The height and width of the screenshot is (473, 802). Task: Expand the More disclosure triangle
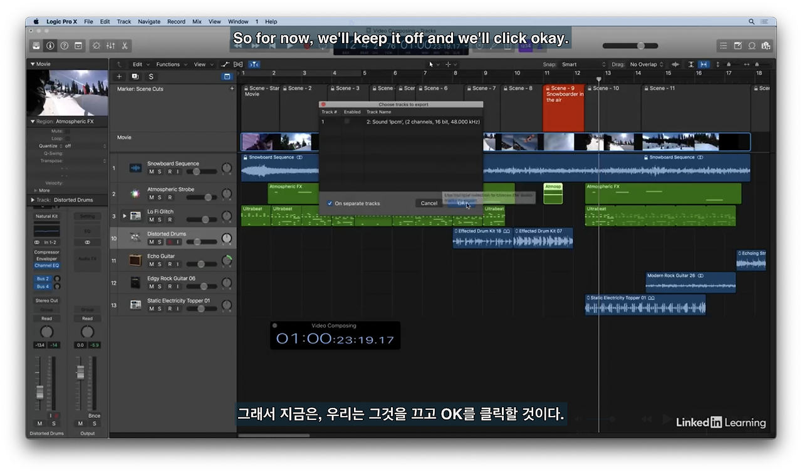point(36,190)
